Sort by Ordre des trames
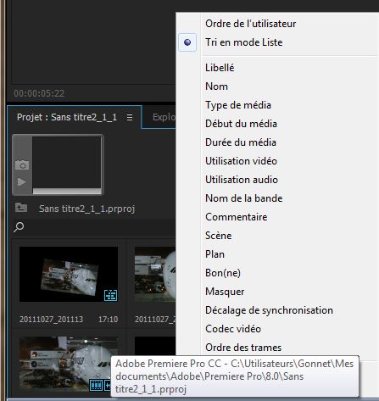The height and width of the screenshot is (401, 379). point(243,348)
